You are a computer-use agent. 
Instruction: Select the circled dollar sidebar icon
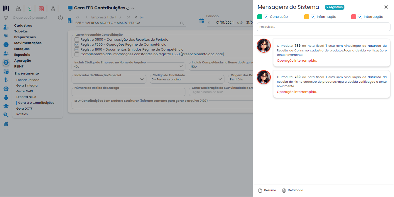coord(6,62)
